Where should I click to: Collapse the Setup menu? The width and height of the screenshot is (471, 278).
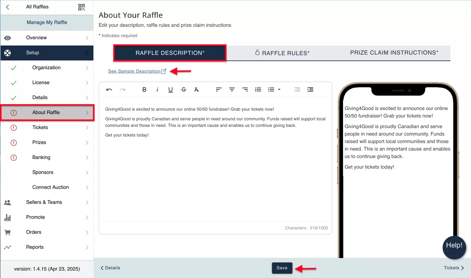47,53
